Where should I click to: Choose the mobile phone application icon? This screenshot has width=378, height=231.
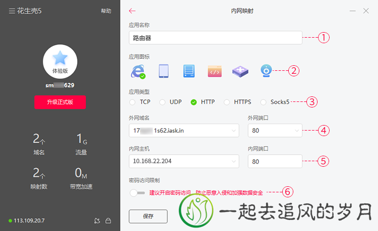point(163,71)
